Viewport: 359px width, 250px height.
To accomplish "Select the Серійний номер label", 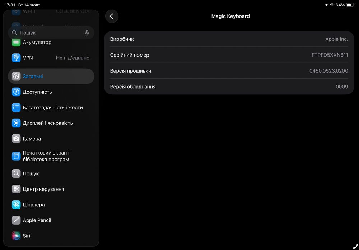I will (130, 55).
